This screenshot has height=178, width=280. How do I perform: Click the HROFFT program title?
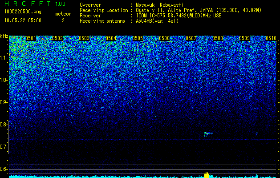[28, 4]
